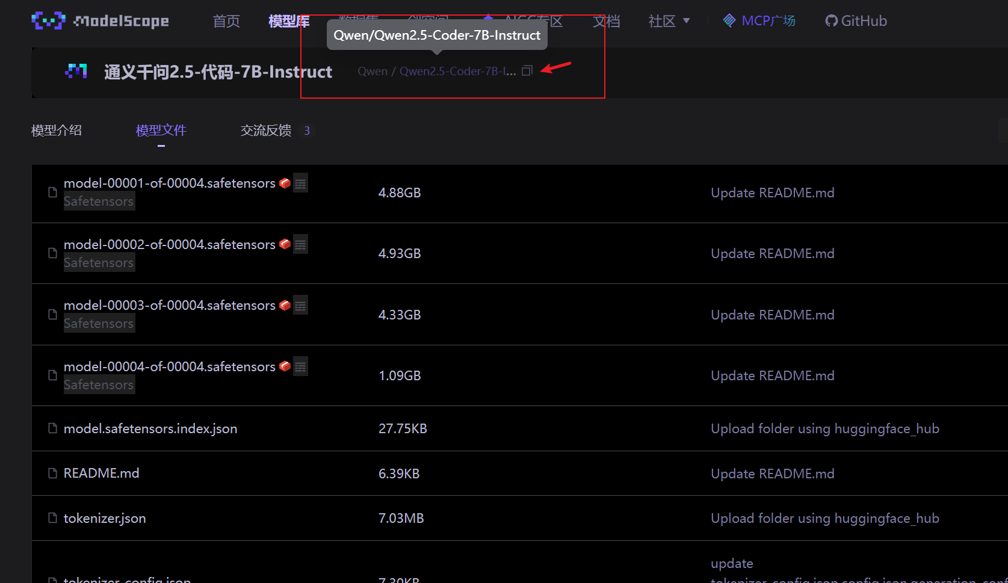Click the 4.93GB file size

pyautogui.click(x=400, y=253)
